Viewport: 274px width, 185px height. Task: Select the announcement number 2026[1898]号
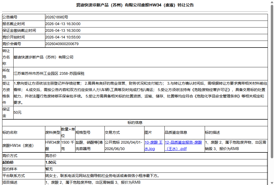57,17
